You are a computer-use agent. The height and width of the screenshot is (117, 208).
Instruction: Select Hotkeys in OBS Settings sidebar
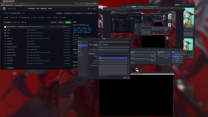click(83, 52)
